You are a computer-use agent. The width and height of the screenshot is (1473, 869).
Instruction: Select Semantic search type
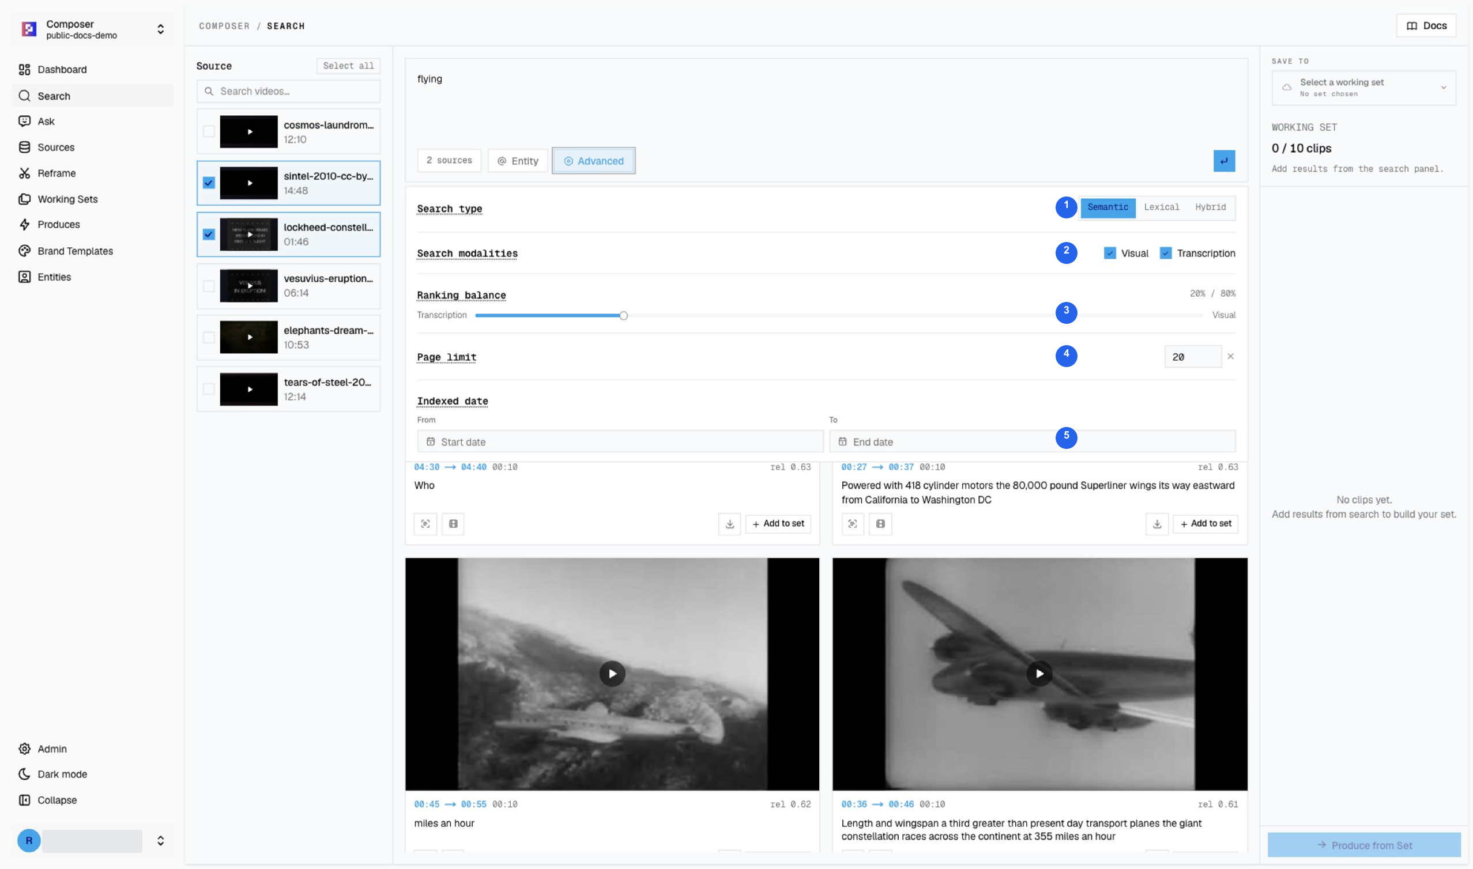pos(1107,207)
